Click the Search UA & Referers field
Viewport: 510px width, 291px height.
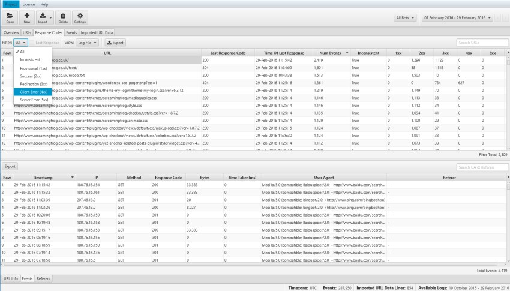tap(482, 167)
